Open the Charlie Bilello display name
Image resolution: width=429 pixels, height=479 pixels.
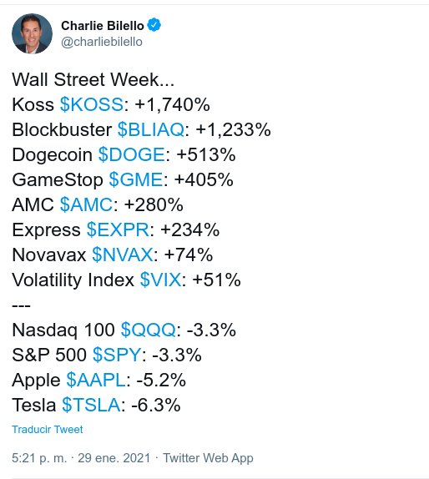click(x=103, y=26)
